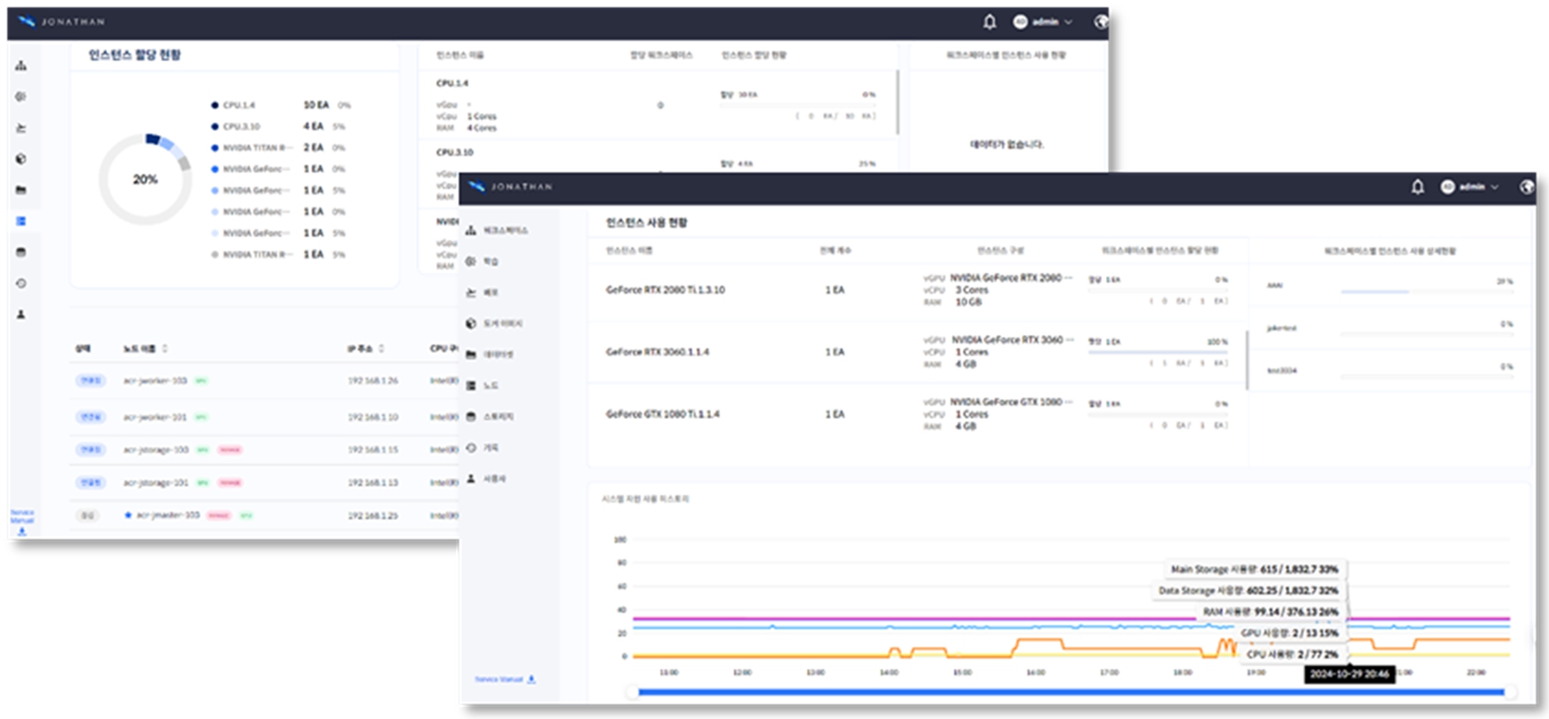Open the Deployment (배포) menu in the front sidebar
Screen dimensions: 1549x719
[x=483, y=292]
